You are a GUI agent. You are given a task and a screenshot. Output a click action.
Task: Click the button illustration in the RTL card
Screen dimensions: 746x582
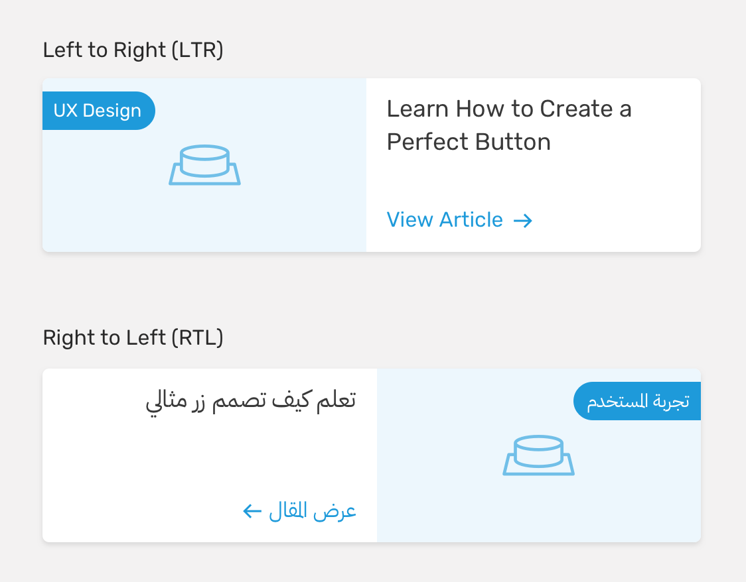pos(538,456)
